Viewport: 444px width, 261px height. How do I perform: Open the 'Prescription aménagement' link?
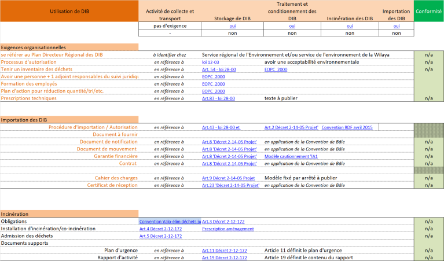pos(227,229)
